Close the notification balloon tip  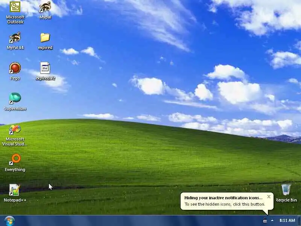point(269,197)
